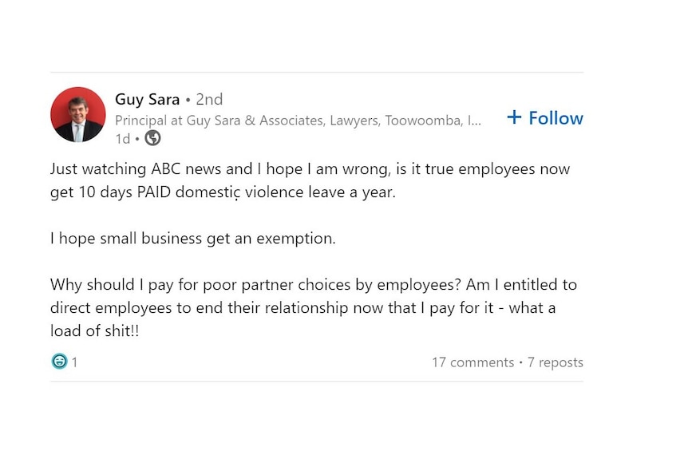Screen dimensions: 688x459
Task: Click the small business exemption sentence
Action: tap(192, 238)
